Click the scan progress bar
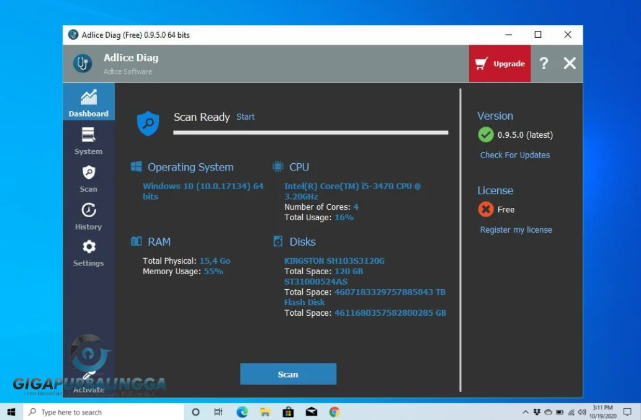Image resolution: width=641 pixels, height=420 pixels. click(311, 132)
